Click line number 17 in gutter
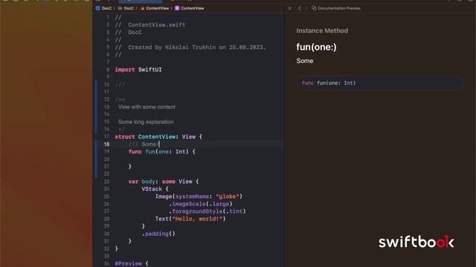Image resolution: width=476 pixels, height=267 pixels. pos(106,136)
